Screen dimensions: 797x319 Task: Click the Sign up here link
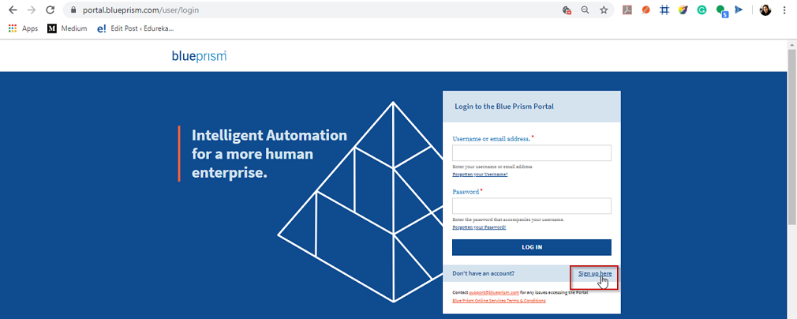coord(595,274)
